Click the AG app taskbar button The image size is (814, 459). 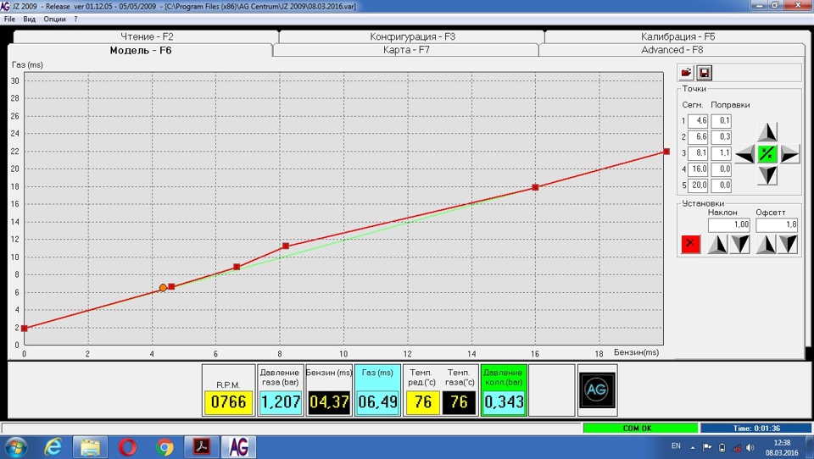[x=238, y=446]
